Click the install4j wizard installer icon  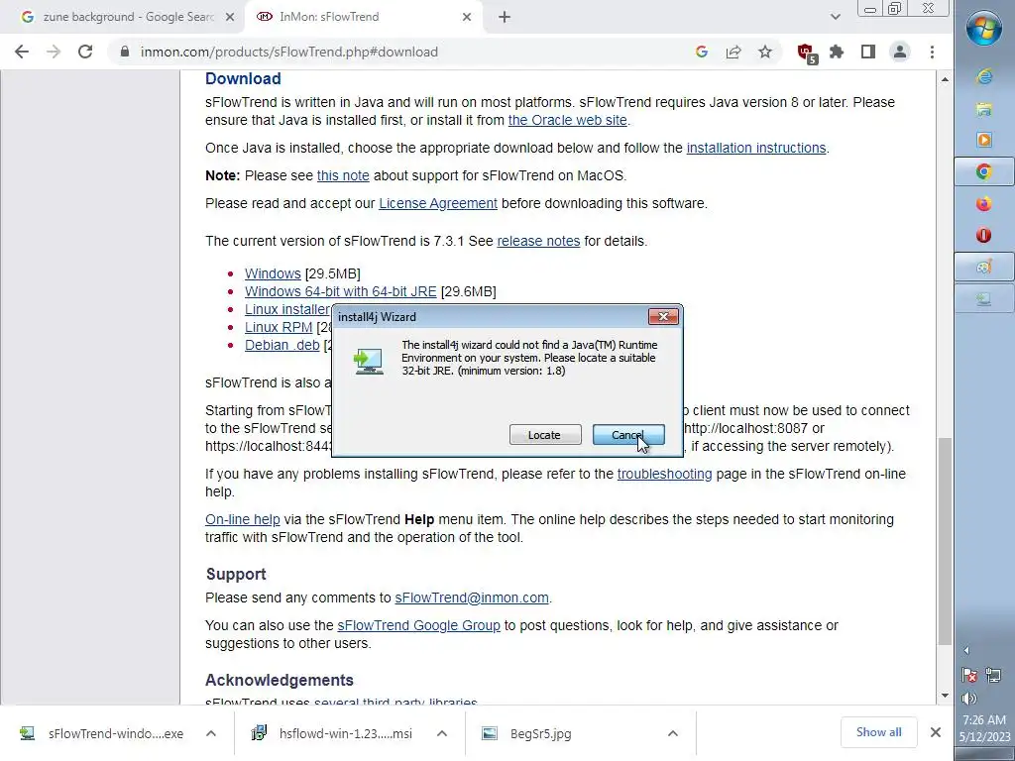point(369,361)
